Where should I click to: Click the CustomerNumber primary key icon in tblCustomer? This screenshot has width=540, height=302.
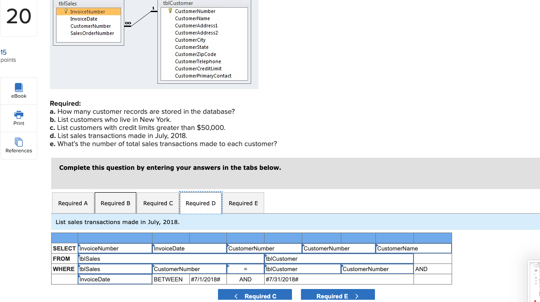coord(171,11)
